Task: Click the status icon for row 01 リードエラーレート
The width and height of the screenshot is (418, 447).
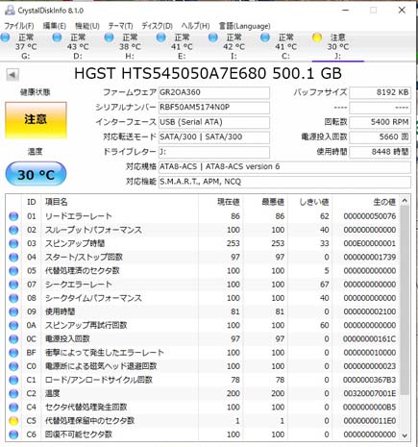Action: (x=13, y=216)
